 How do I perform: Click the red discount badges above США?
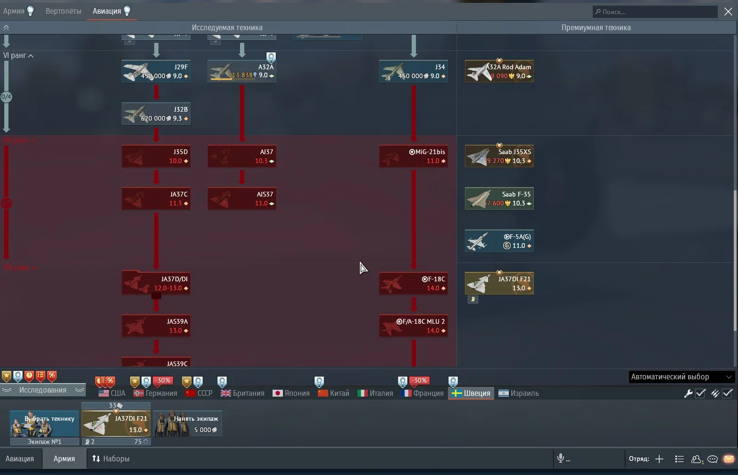(x=105, y=381)
